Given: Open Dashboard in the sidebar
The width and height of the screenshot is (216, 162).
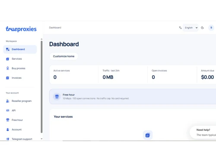Looking at the screenshot, I should (x=20, y=49).
